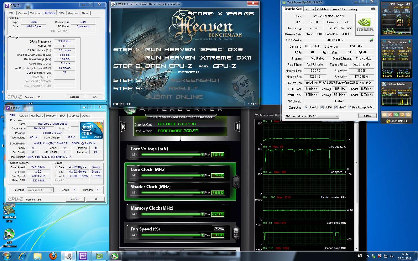The image size is (418, 261).
Task: Open the Battlefield 1942 desktop shortcut
Action: tap(9, 213)
